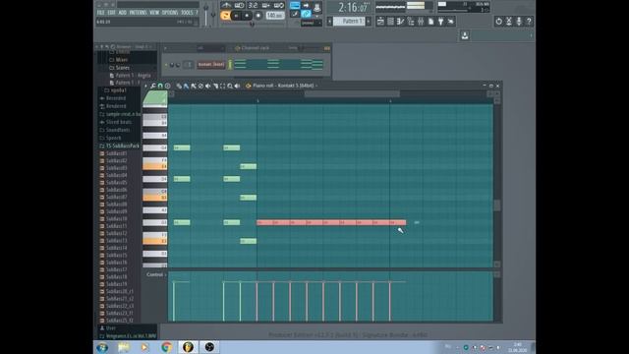This screenshot has height=354, width=629.
Task: Open the Browser tree icon in main toolbar
Action: 411,22
